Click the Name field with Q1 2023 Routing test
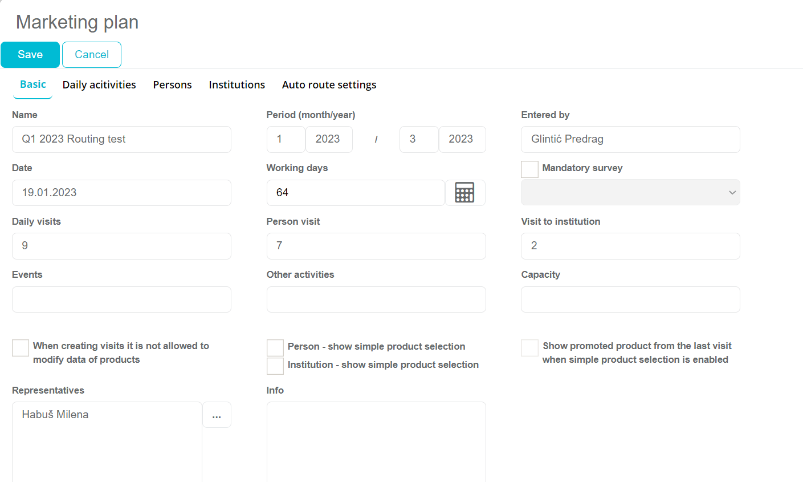The width and height of the screenshot is (803, 482). pos(121,139)
